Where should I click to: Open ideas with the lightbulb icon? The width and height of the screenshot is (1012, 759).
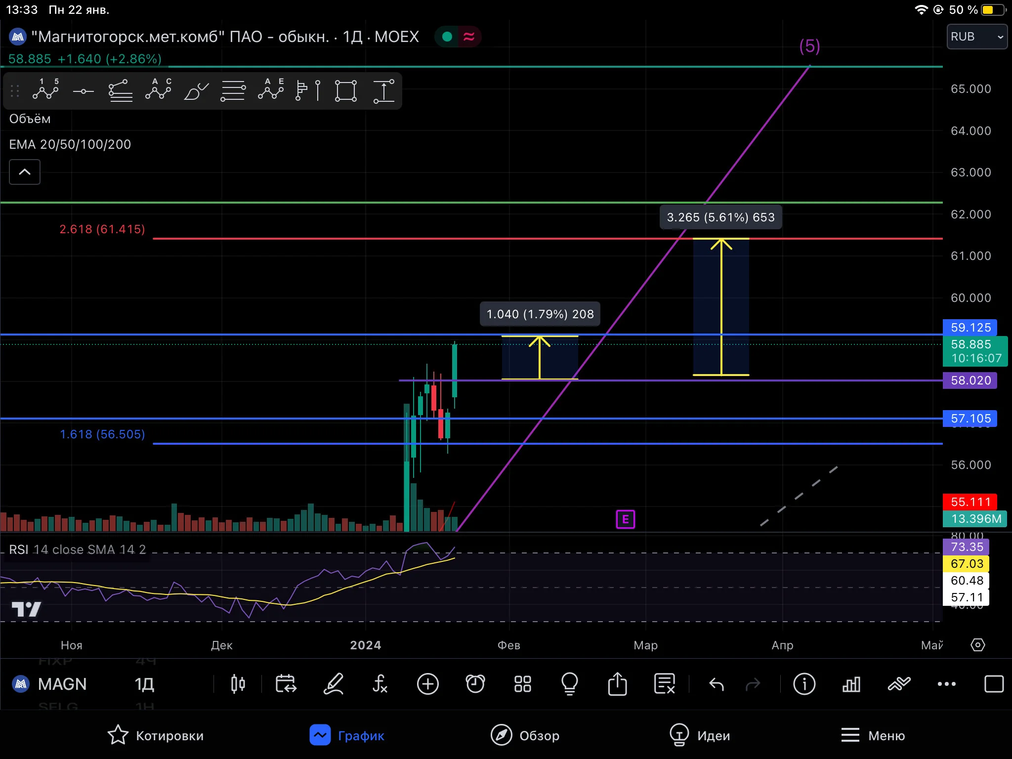coord(570,684)
